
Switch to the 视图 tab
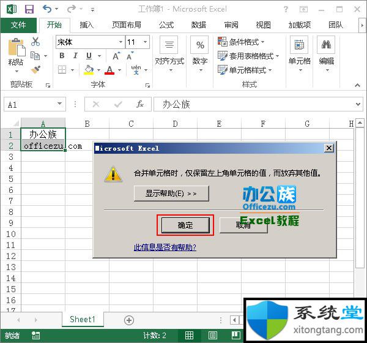point(263,24)
